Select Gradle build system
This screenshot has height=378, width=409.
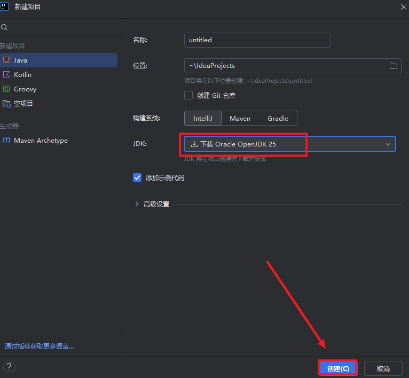pos(278,118)
